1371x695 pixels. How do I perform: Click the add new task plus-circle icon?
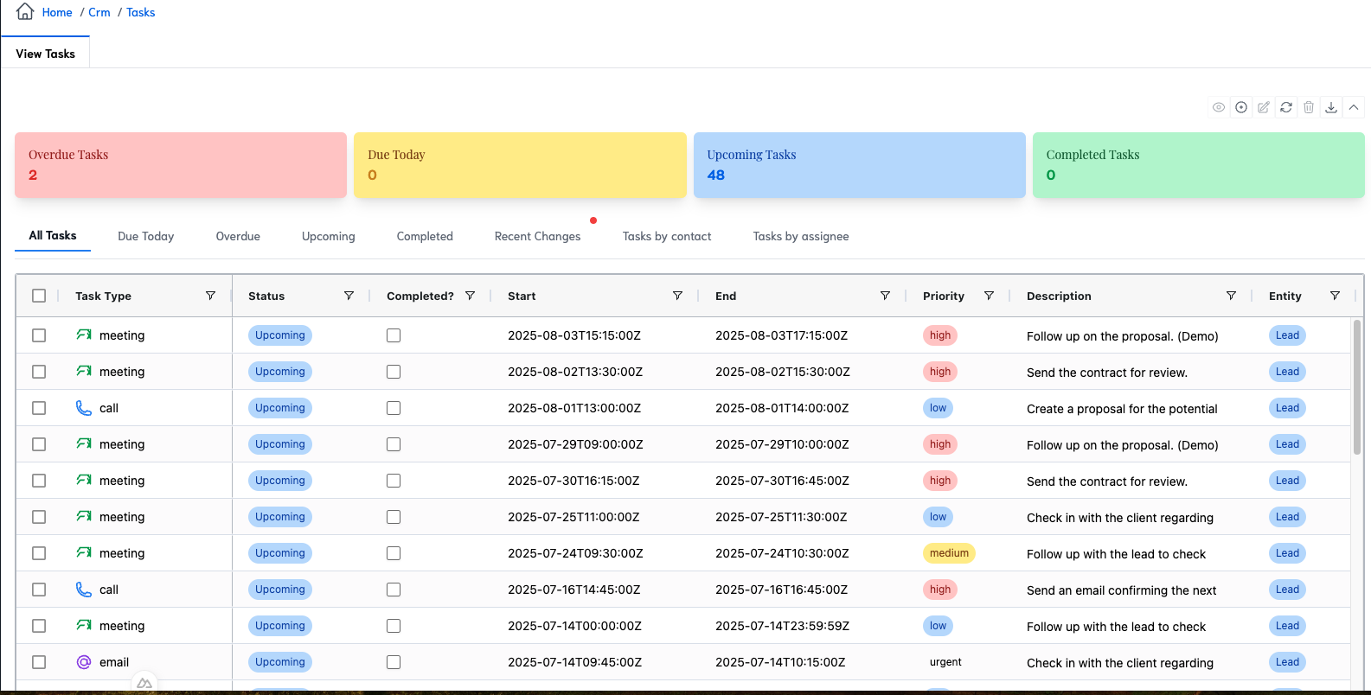coord(1241,107)
